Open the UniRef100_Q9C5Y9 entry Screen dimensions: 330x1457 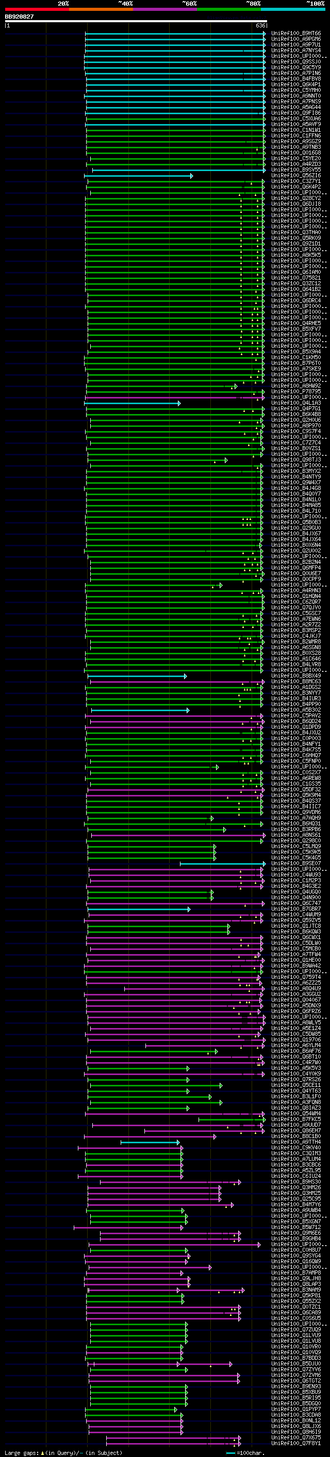pos(295,68)
